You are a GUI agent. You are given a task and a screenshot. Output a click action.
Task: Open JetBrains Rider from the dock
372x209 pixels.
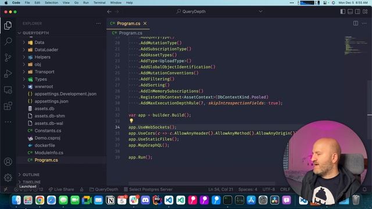coord(157,200)
